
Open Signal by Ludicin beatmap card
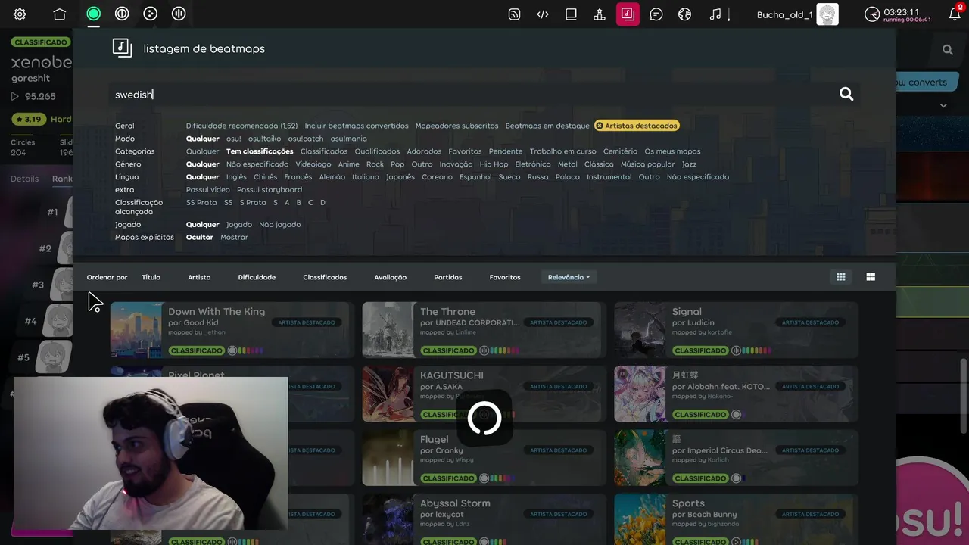click(736, 330)
